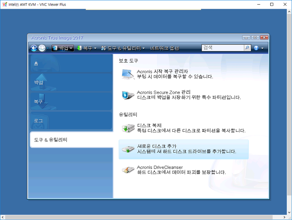Open 네트워크 옵션 in the toolbar
The image size is (292, 220).
(x=165, y=48)
